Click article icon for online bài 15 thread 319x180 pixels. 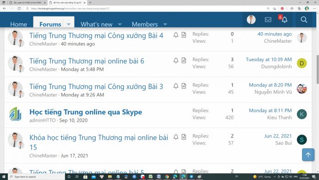tap(184, 137)
